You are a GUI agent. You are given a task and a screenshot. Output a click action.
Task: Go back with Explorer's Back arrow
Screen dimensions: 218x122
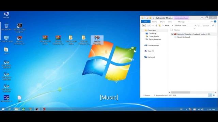[144, 25]
